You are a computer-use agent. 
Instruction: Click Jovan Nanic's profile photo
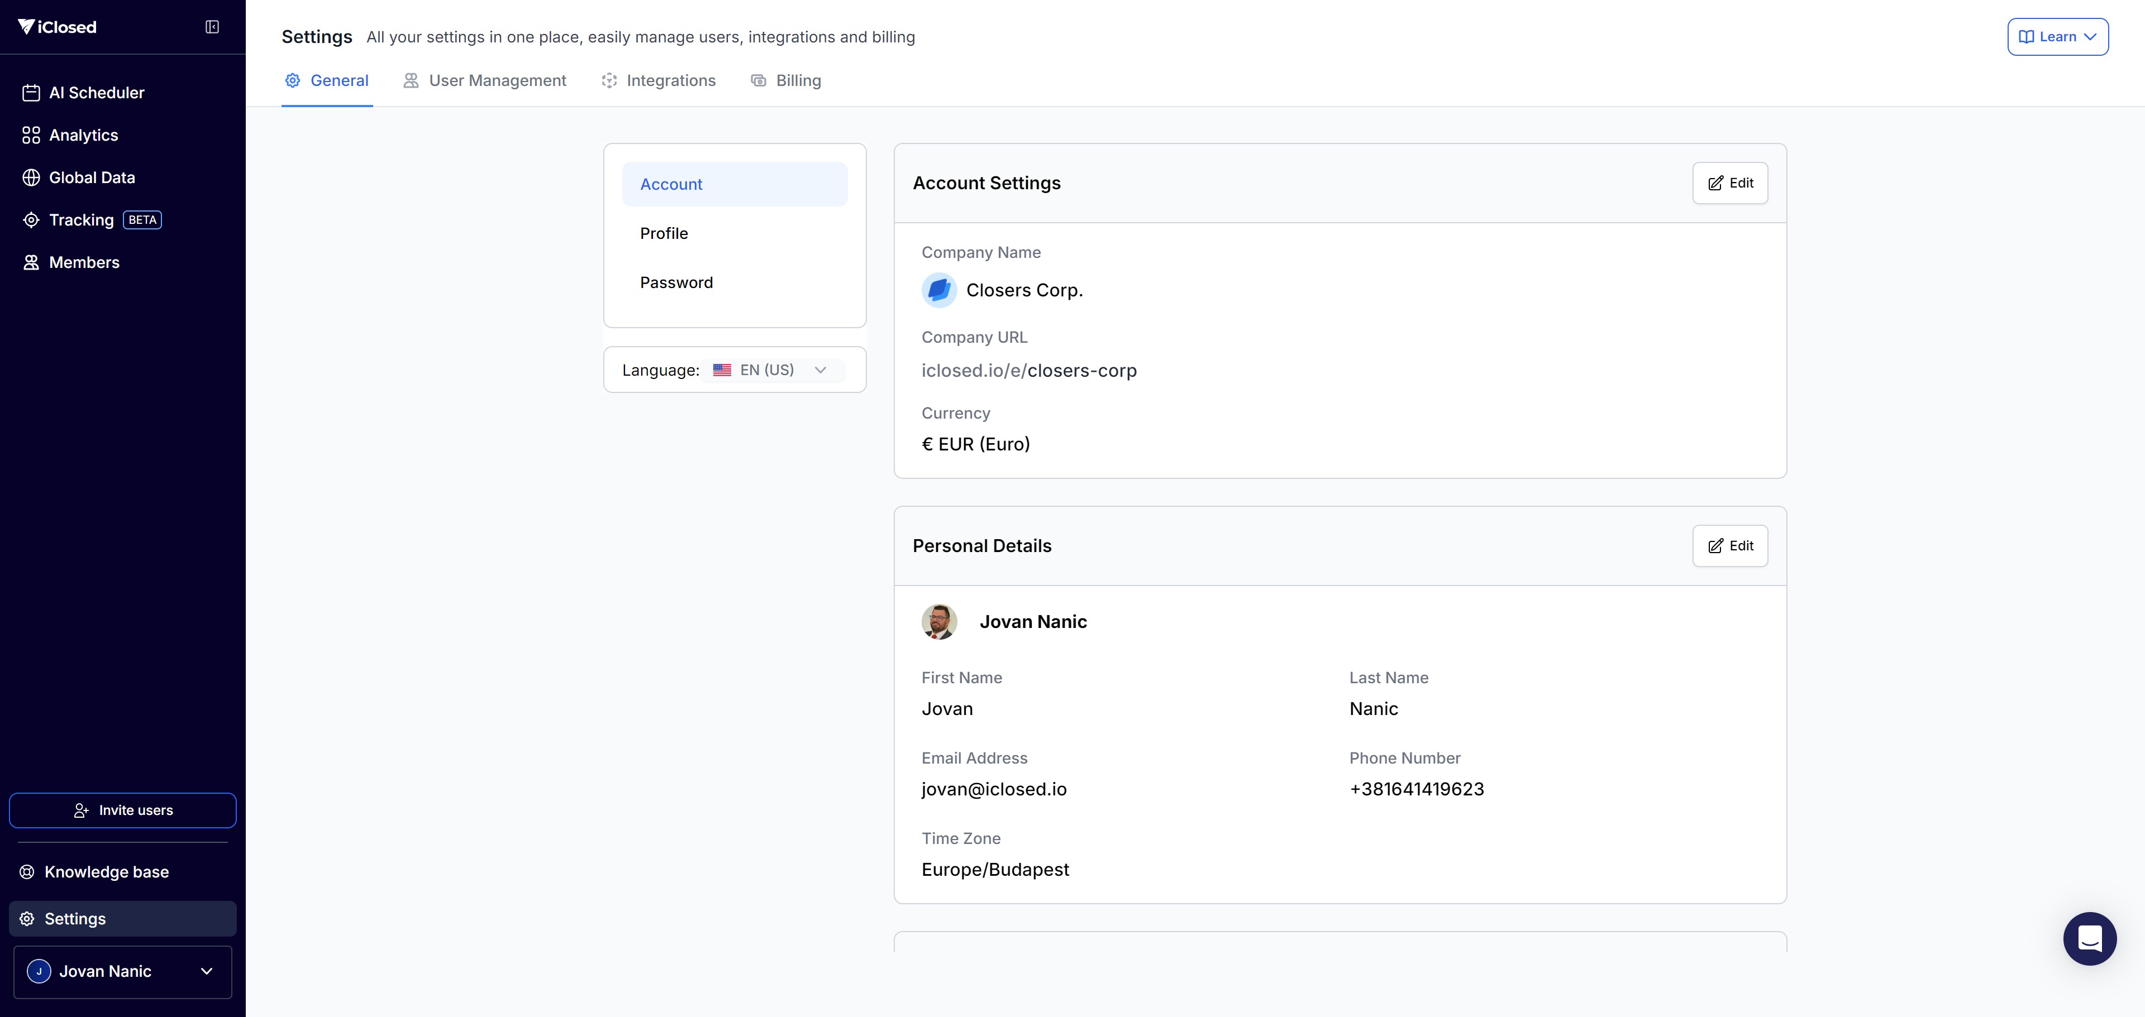click(938, 622)
